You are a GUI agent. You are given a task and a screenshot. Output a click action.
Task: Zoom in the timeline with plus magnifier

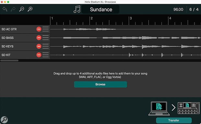click(x=30, y=9)
